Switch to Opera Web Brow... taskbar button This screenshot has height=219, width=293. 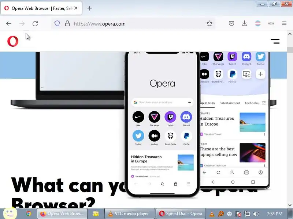click(62, 214)
